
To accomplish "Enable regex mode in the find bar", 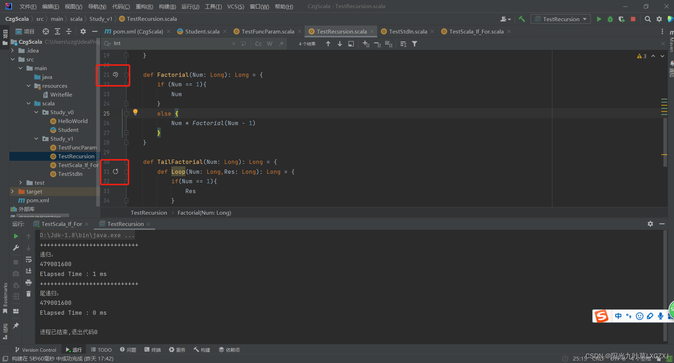I will pyautogui.click(x=281, y=43).
